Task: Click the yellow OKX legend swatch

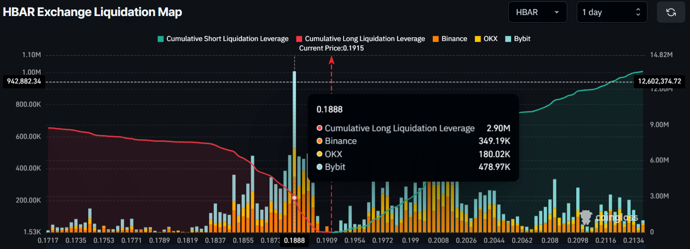Action: pyautogui.click(x=478, y=39)
